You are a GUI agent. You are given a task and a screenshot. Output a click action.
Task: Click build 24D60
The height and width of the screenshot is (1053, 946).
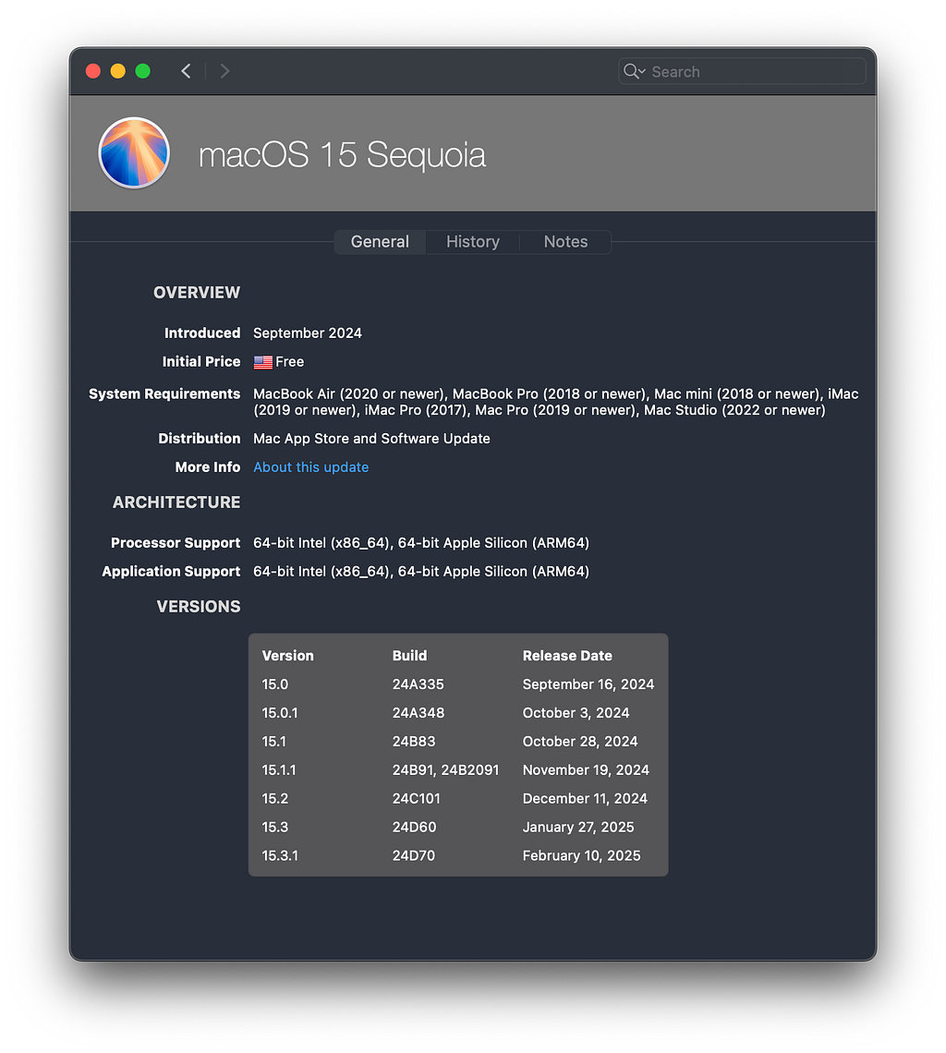pyautogui.click(x=415, y=828)
